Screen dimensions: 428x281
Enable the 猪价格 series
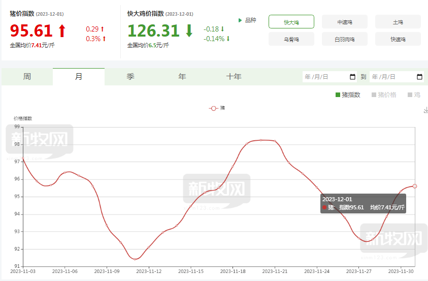click(x=384, y=95)
